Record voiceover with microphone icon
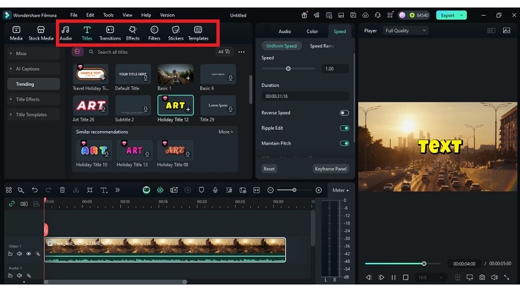The width and height of the screenshot is (520, 292). click(x=215, y=190)
